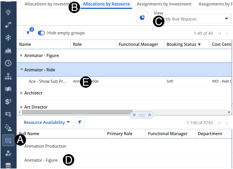Open the allocations grid filter icon

[x=28, y=33]
